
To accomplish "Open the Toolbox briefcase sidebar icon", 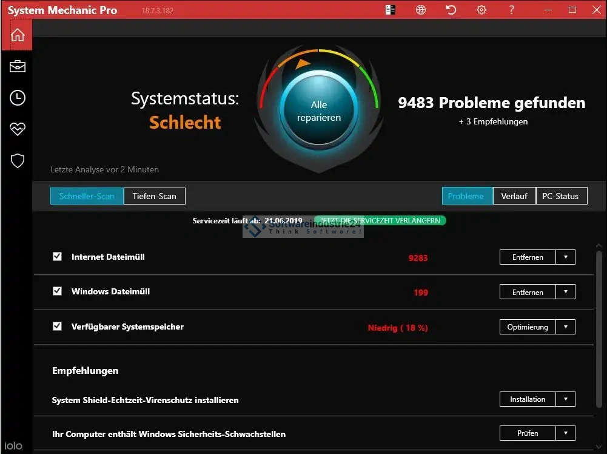I will (x=18, y=66).
